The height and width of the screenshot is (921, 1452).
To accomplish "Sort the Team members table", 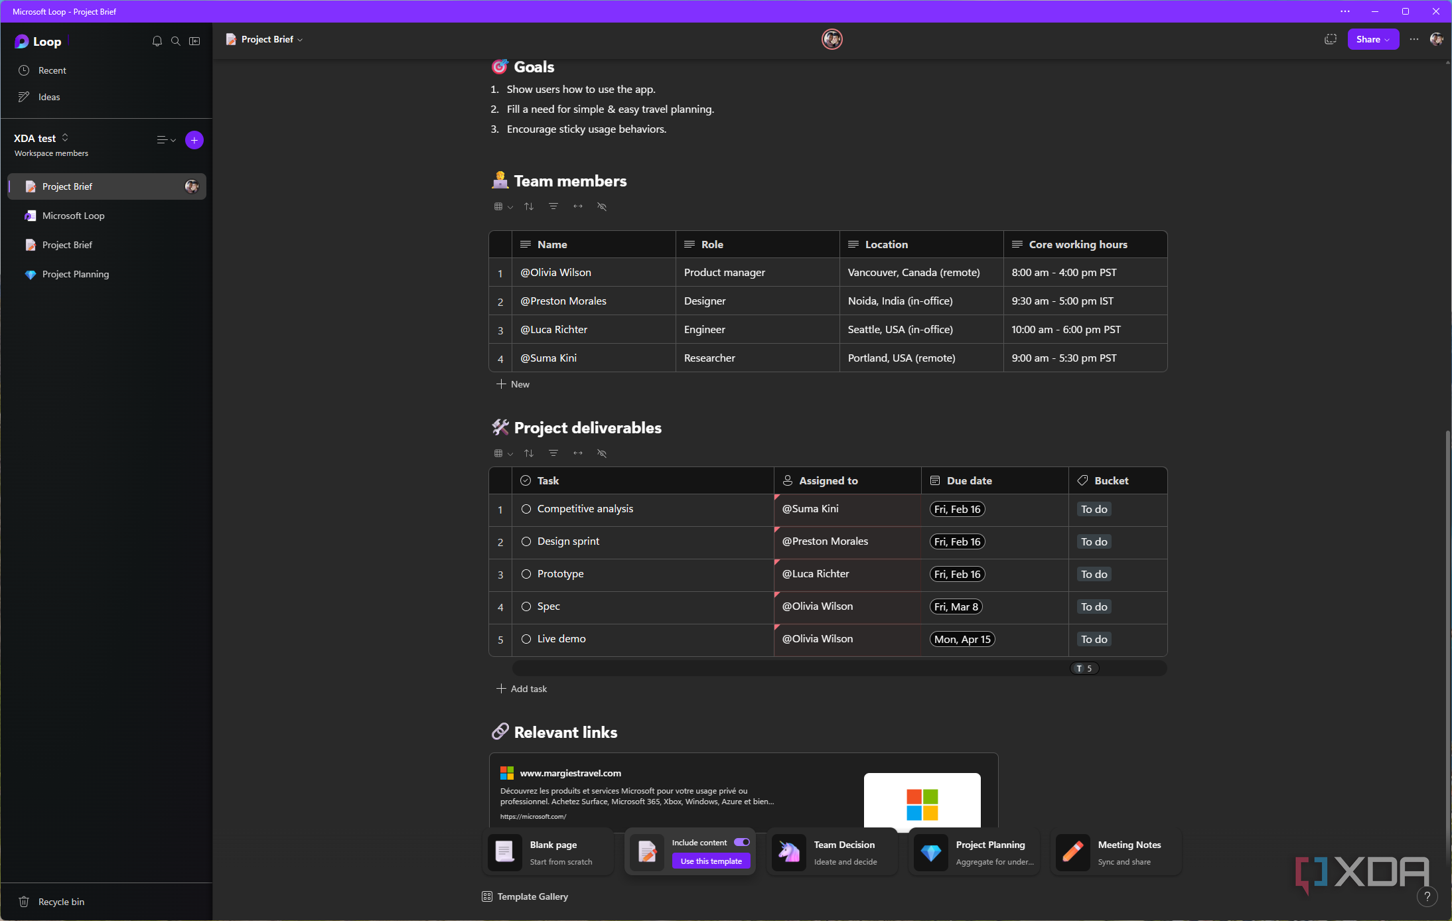I will click(529, 206).
